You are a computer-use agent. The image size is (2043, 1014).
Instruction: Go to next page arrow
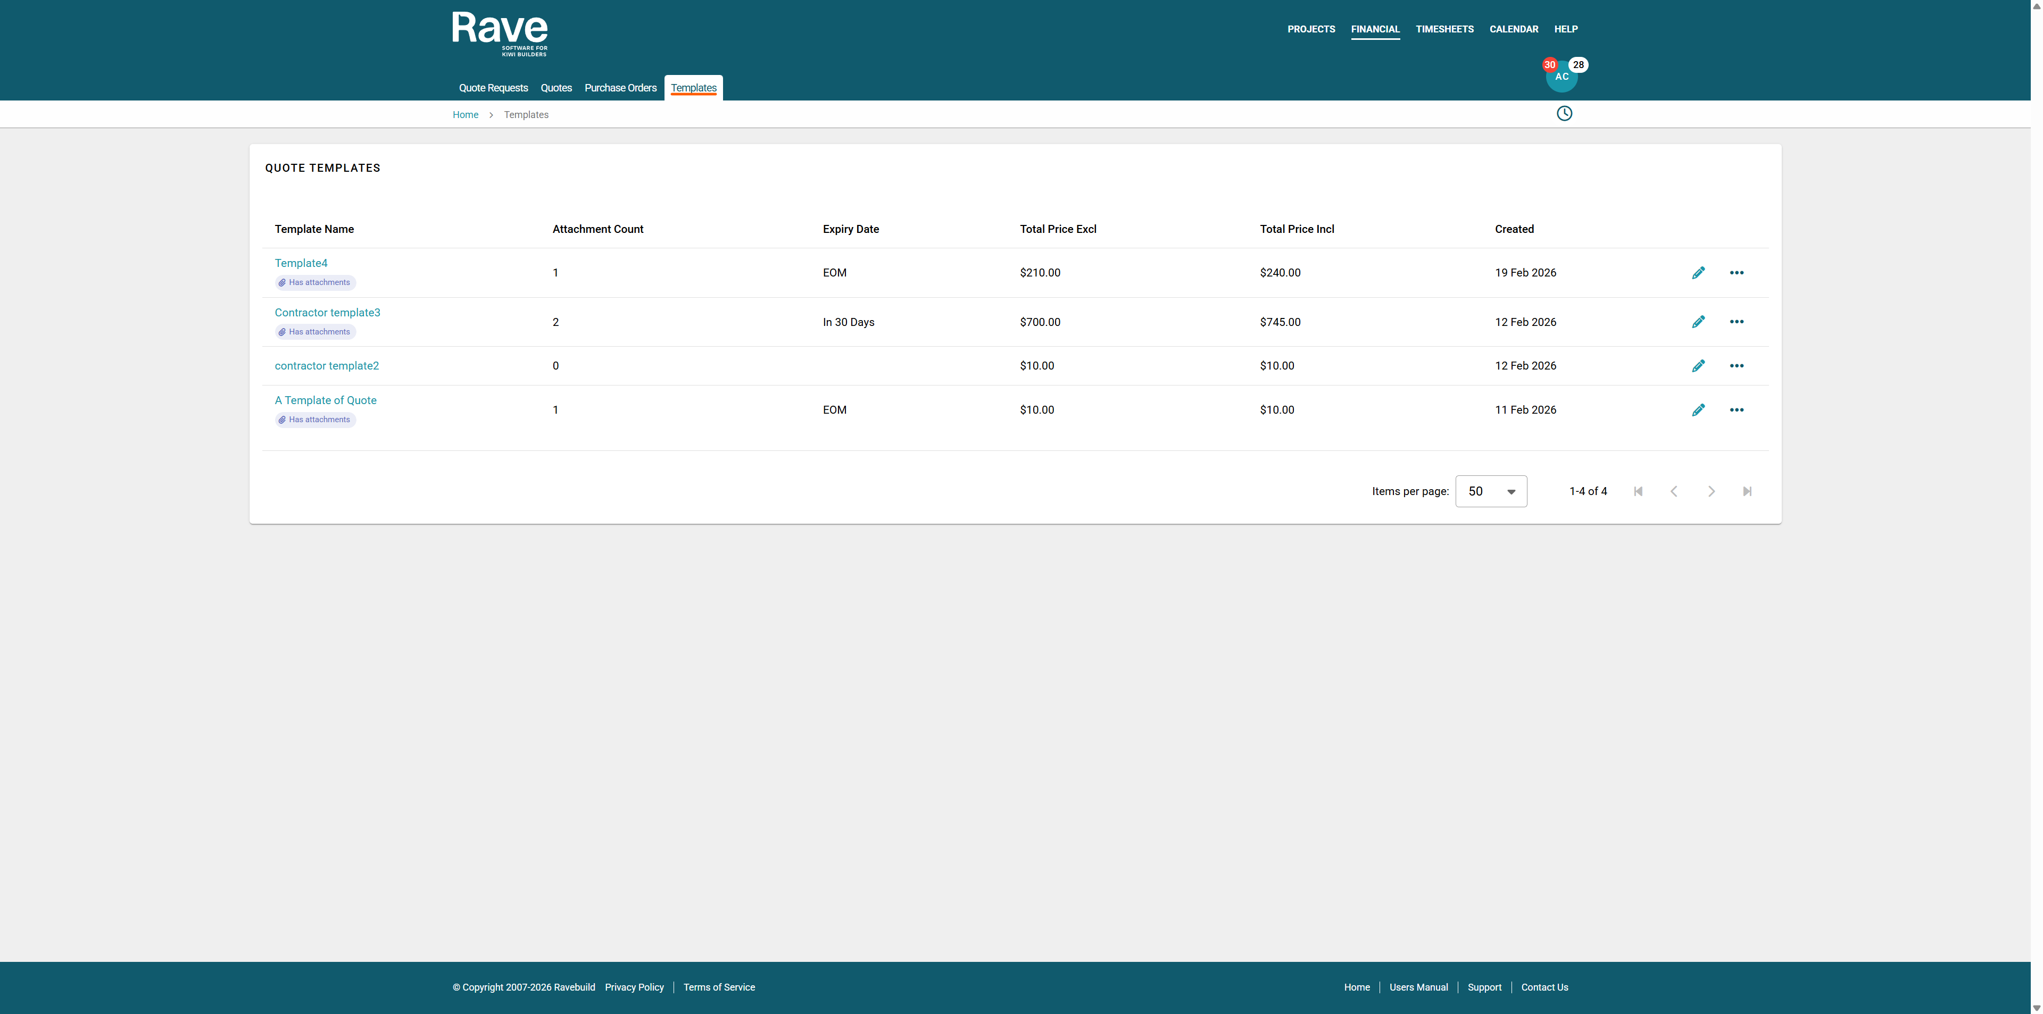coord(1710,491)
